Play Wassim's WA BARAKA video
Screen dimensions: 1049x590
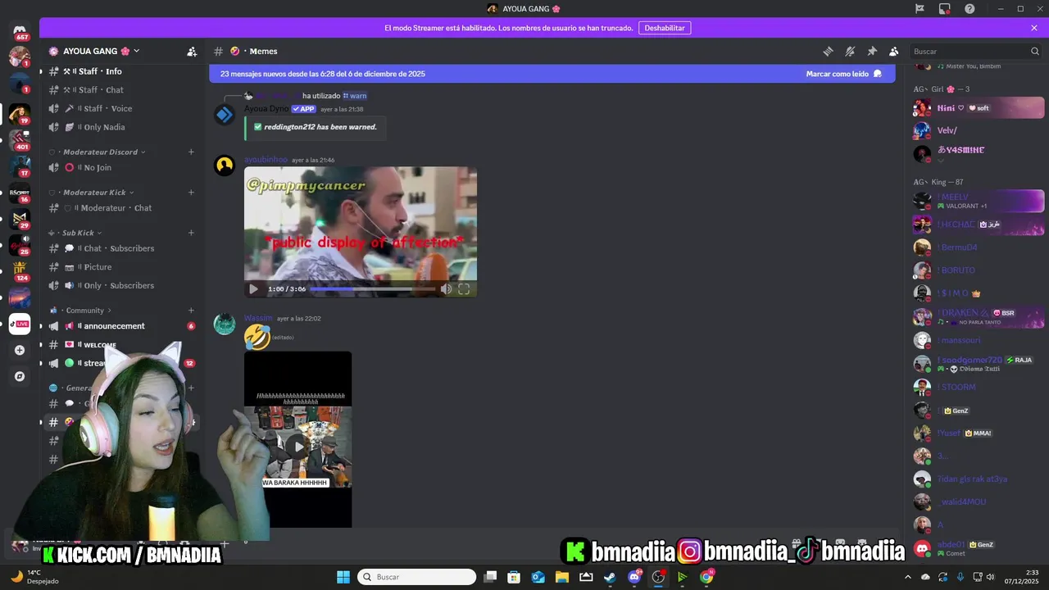(x=297, y=447)
